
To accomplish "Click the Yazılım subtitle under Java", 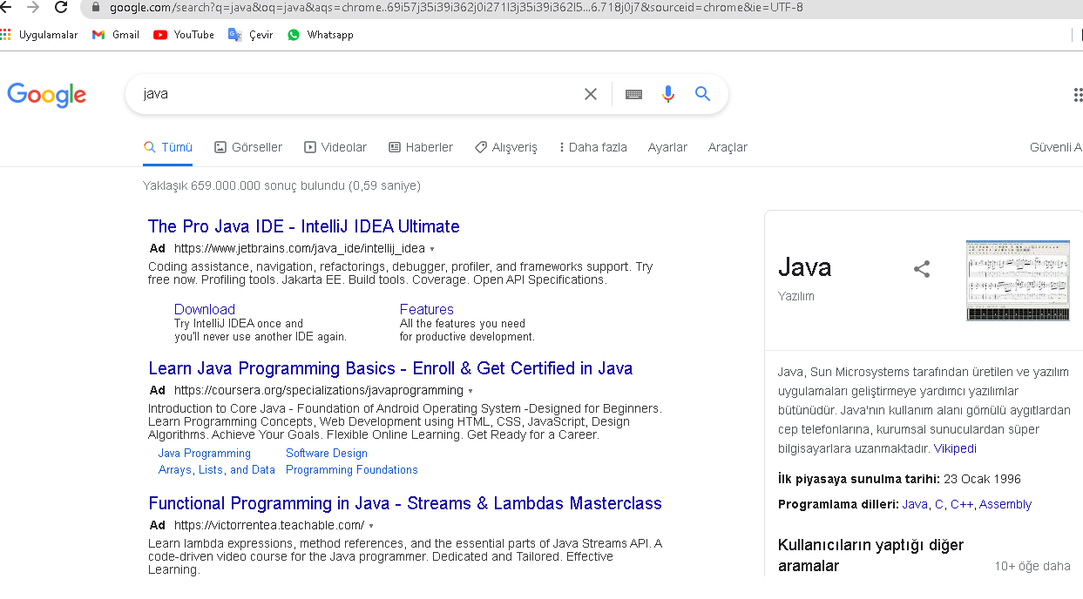I will tap(796, 296).
